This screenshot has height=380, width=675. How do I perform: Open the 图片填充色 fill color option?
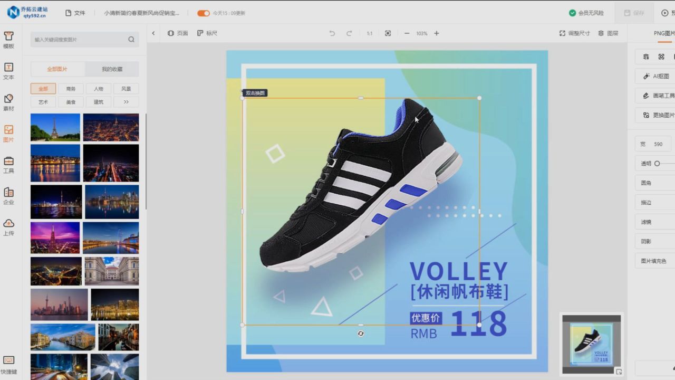pyautogui.click(x=655, y=261)
